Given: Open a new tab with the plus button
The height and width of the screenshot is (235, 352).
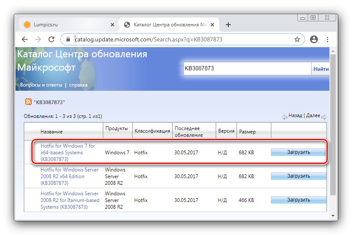Looking at the screenshot, I should tap(228, 25).
